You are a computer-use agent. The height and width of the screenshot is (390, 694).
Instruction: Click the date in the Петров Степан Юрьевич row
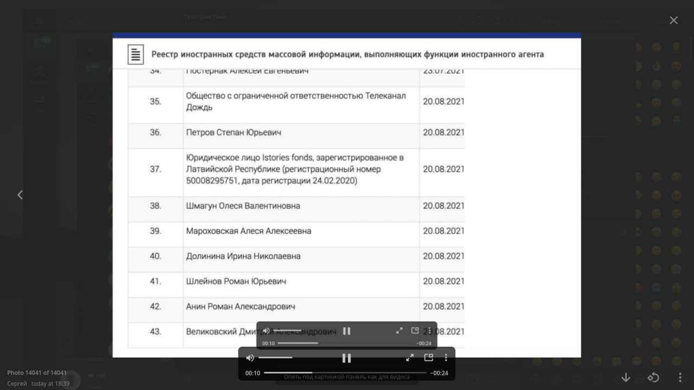click(x=444, y=132)
